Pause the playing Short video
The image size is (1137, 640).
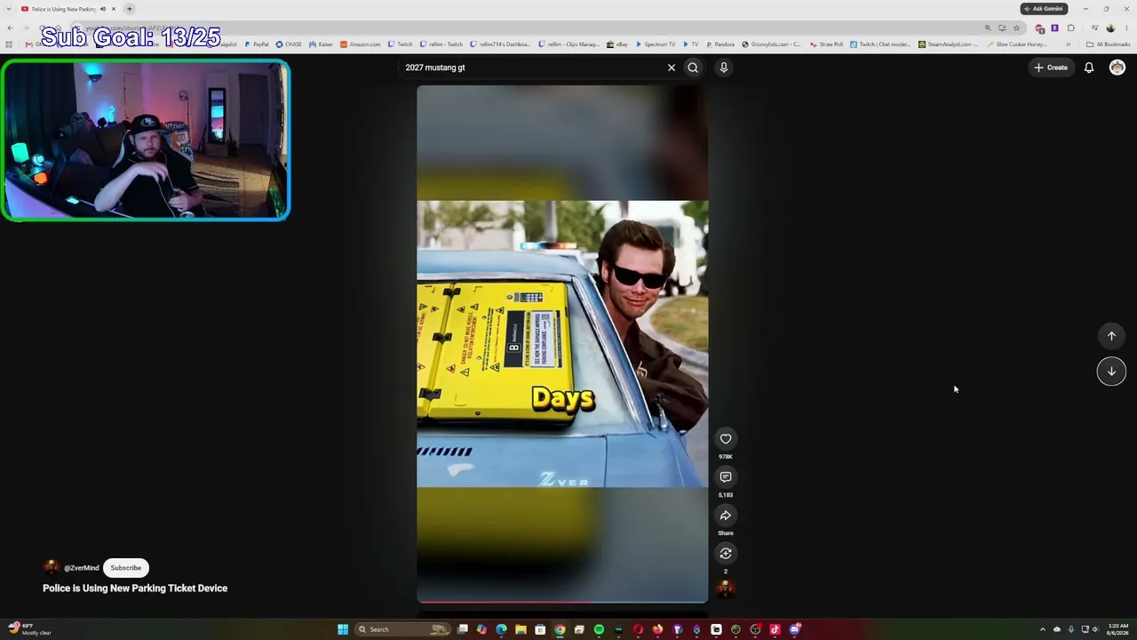pyautogui.click(x=562, y=344)
